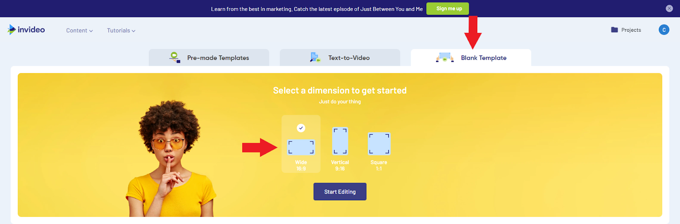
Task: Open the Content dropdown menu
Action: (79, 30)
